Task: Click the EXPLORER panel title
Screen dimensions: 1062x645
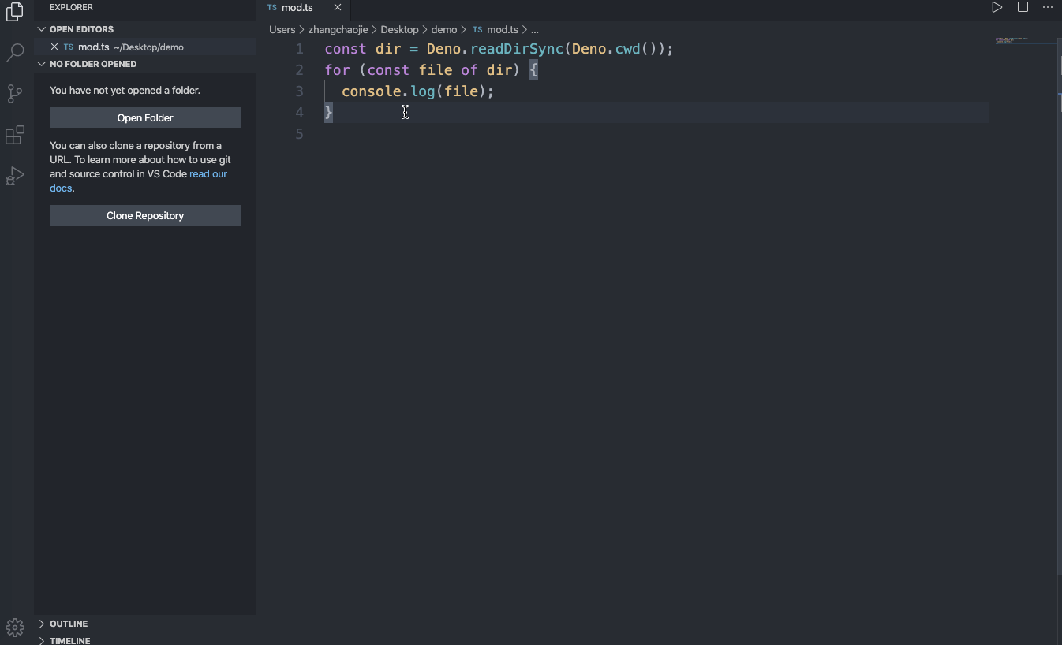Action: click(71, 7)
